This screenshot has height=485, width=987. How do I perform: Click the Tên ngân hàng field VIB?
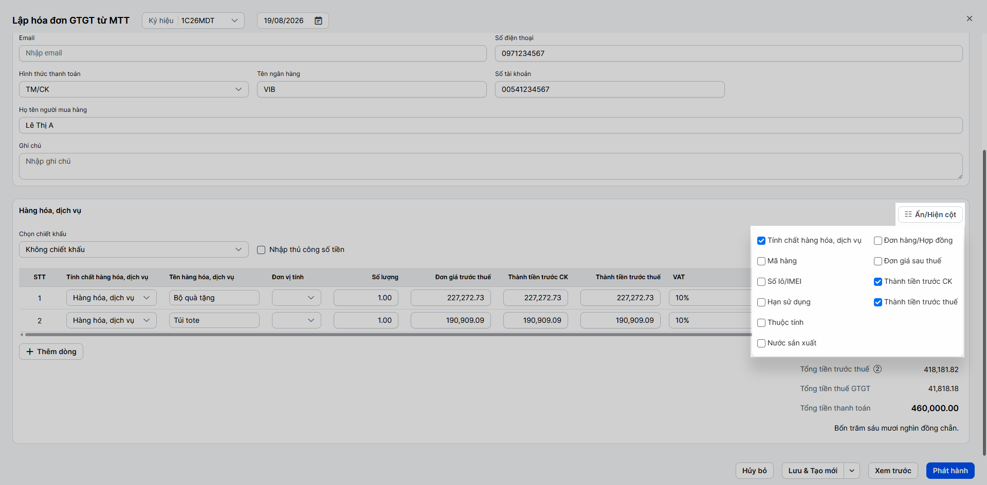[372, 89]
